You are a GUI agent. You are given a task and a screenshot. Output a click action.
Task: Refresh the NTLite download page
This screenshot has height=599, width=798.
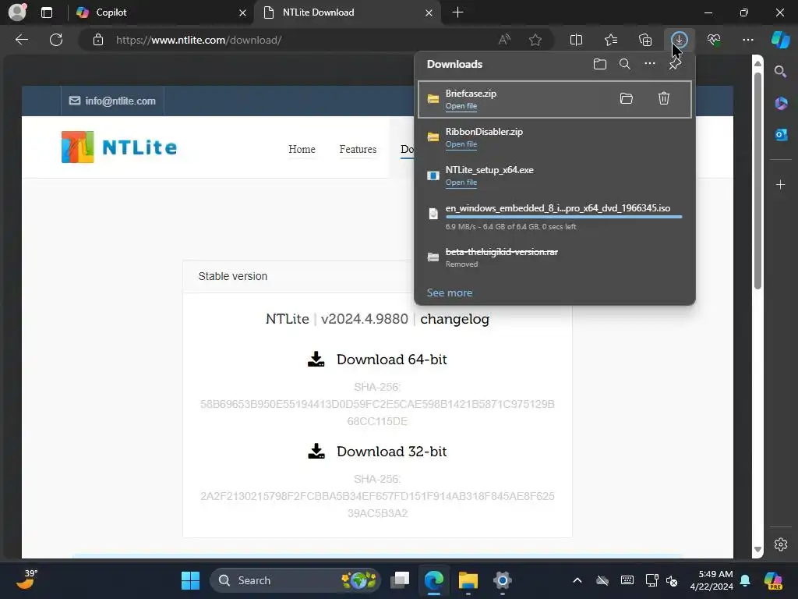pyautogui.click(x=56, y=40)
